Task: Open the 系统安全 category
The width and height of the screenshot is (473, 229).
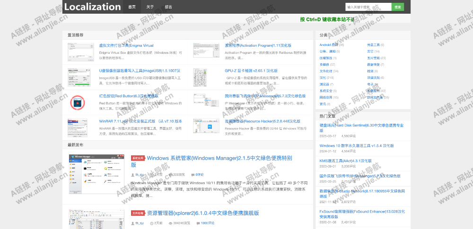Action: click(326, 91)
